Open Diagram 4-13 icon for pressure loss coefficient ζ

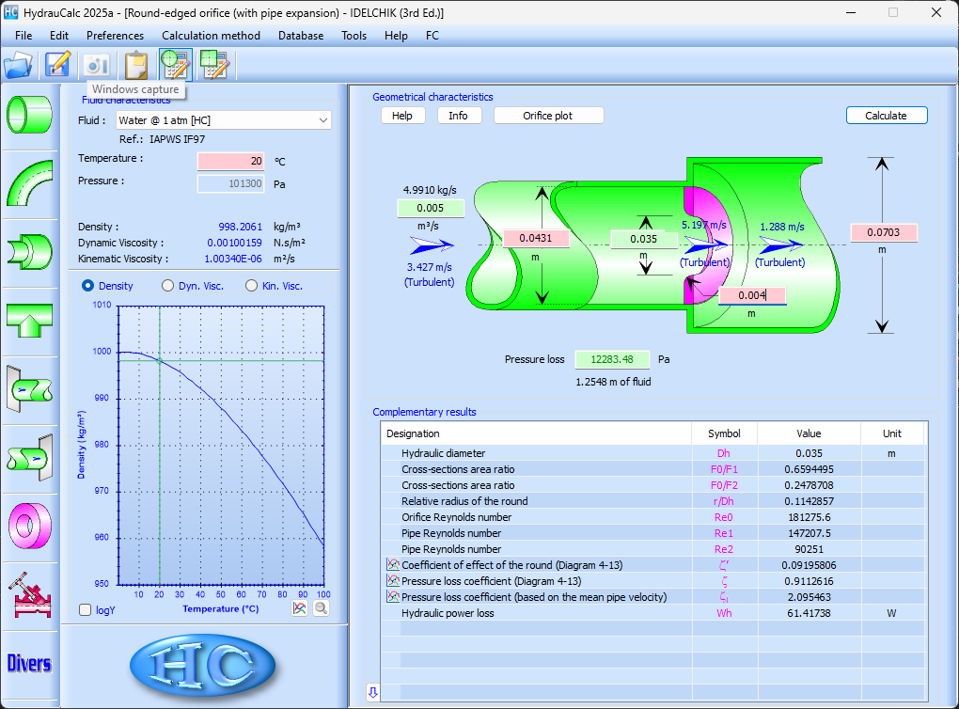(x=393, y=581)
